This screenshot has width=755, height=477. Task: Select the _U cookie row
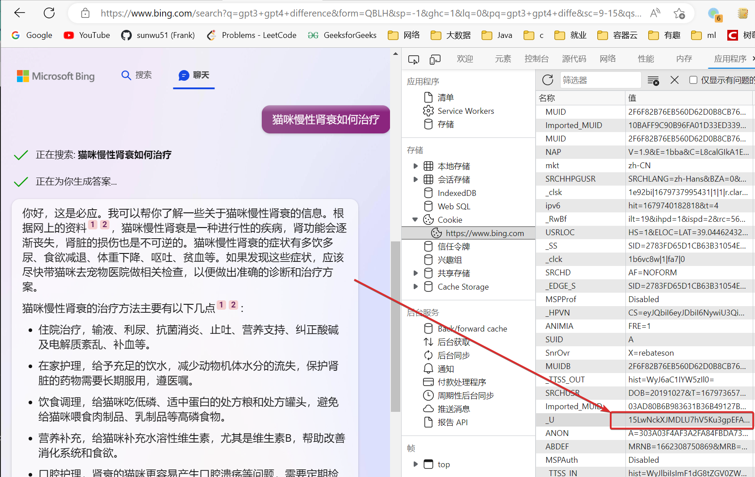pyautogui.click(x=645, y=420)
